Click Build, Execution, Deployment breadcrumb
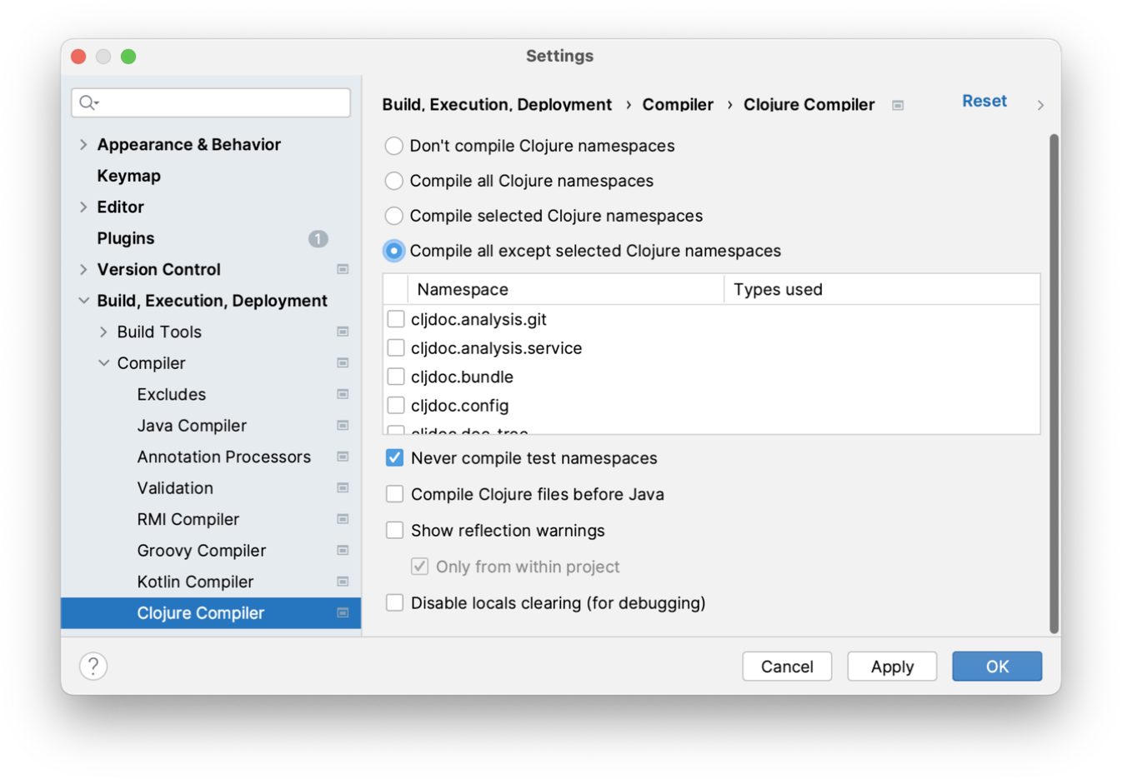This screenshot has width=1122, height=779. pos(497,105)
